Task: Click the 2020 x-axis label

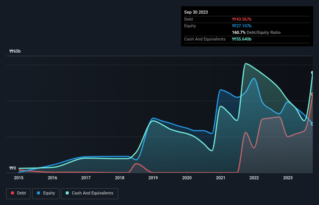Action: [187, 178]
